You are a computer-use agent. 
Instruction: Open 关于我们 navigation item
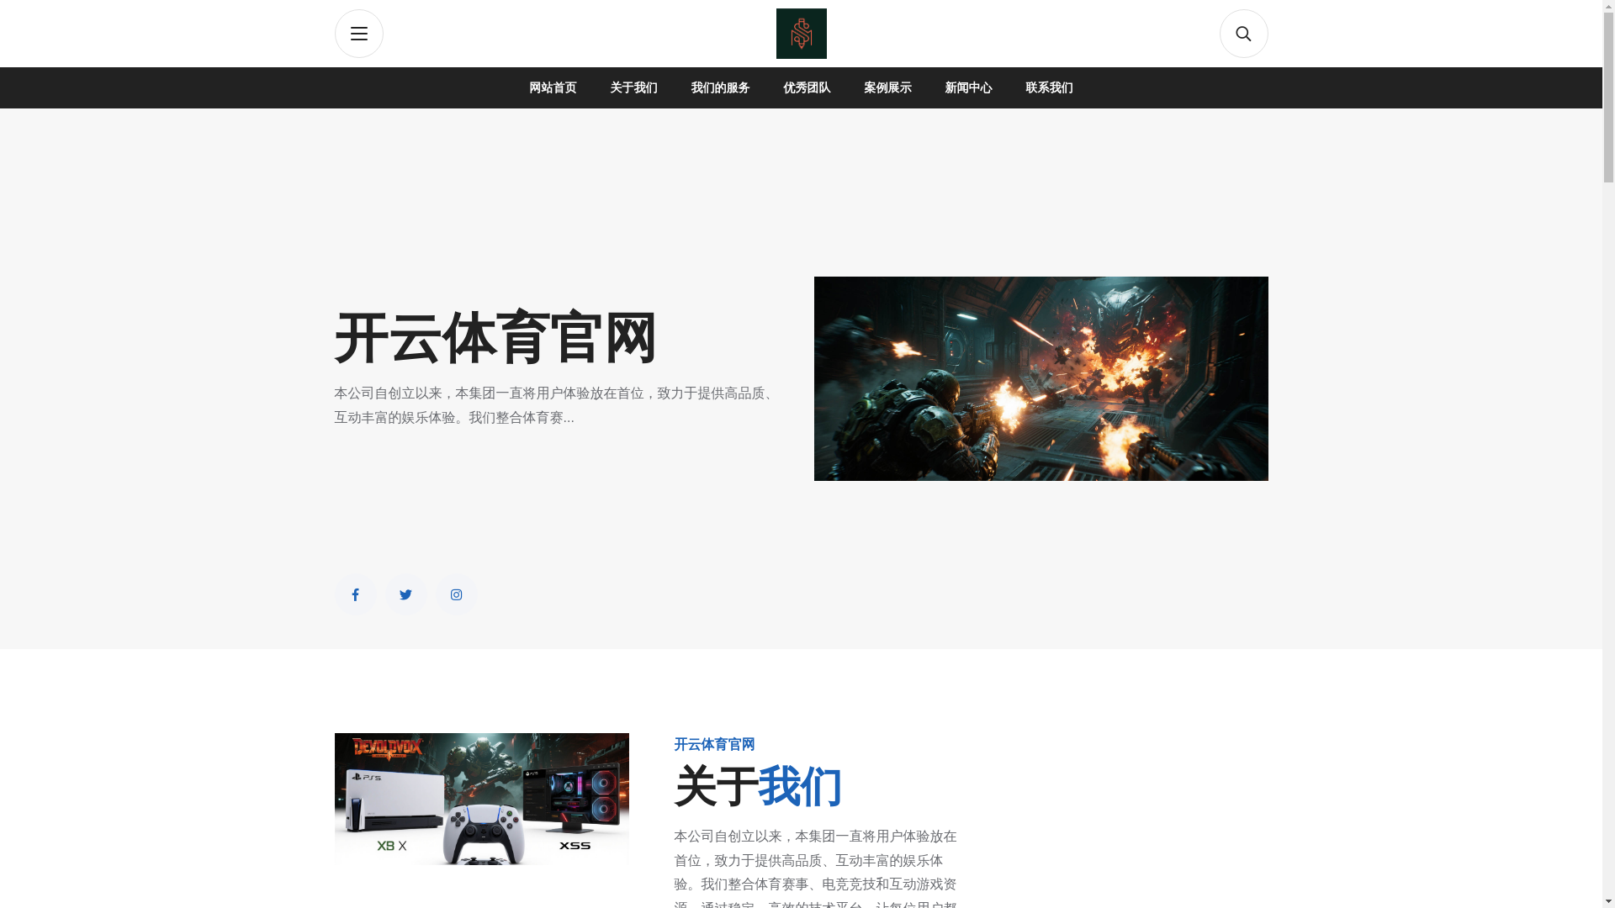click(x=633, y=87)
